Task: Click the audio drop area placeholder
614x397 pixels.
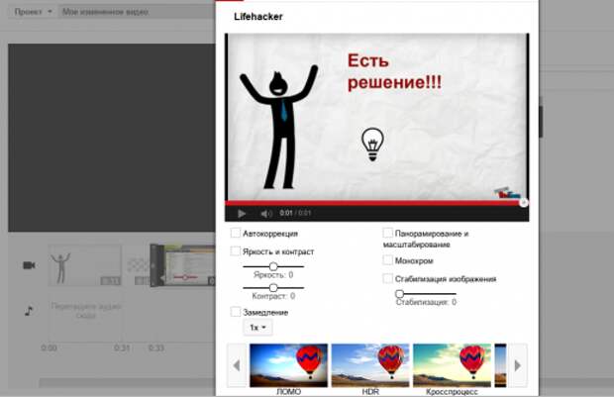Action: [x=85, y=311]
